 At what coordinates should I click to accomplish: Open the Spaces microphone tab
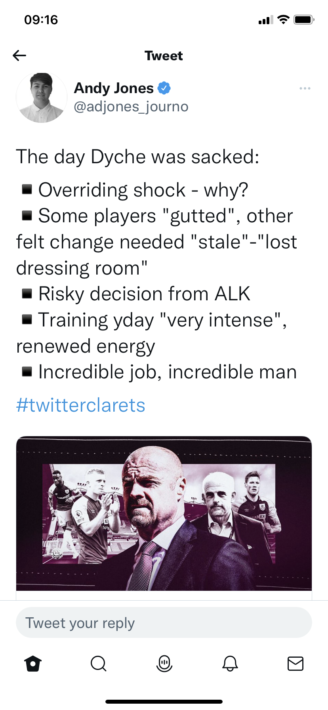[164, 663]
